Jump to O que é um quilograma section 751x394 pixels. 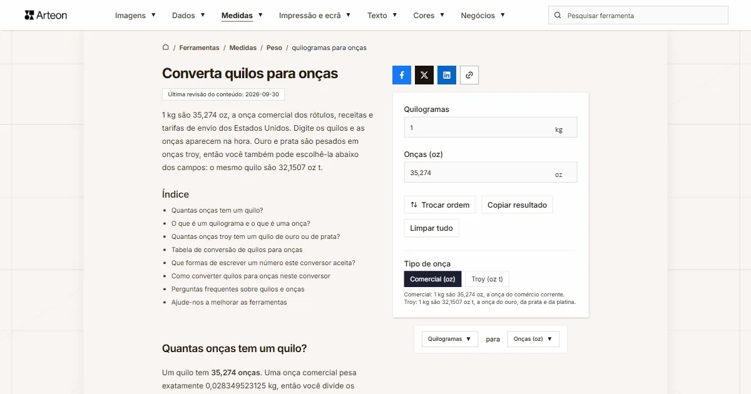241,223
